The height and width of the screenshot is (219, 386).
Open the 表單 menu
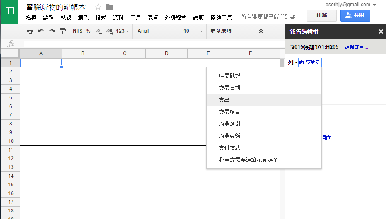[x=153, y=17]
